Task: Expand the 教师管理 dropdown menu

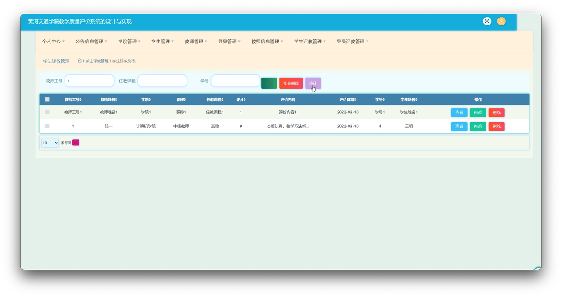Action: point(196,41)
